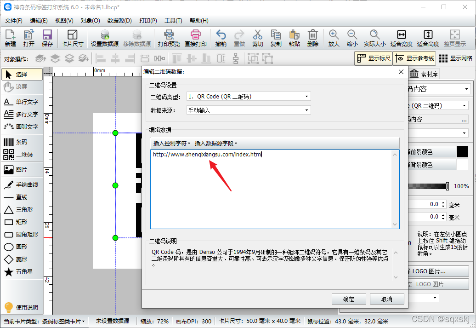
Task: Open 使用说明 help lightbulb
Action: [22, 307]
